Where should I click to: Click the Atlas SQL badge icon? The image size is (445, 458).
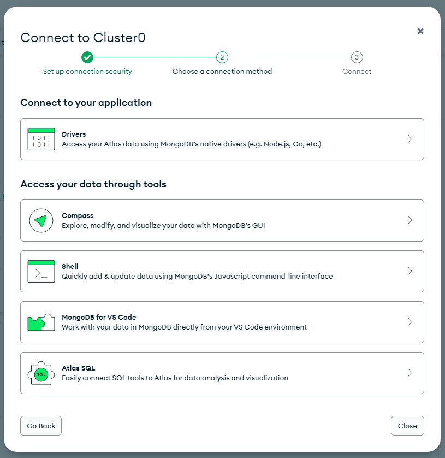[x=41, y=373]
